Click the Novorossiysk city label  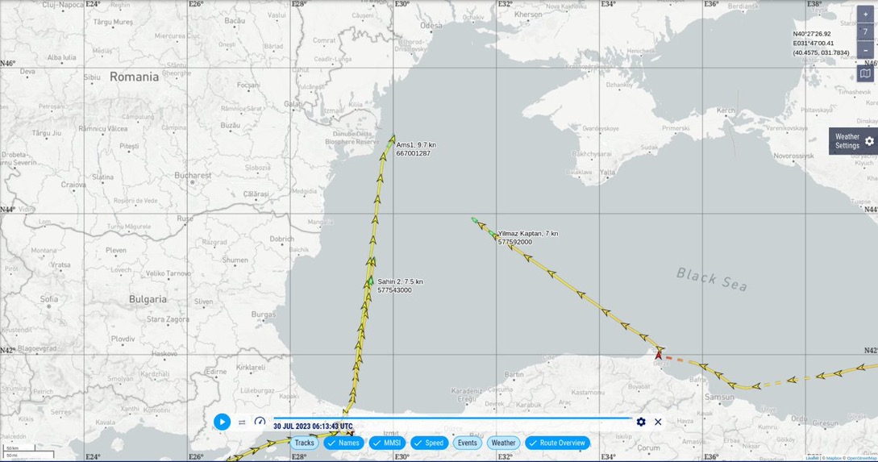point(794,156)
